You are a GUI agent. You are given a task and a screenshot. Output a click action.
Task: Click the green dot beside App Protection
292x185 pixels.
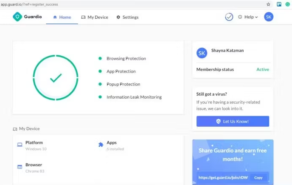click(100, 71)
